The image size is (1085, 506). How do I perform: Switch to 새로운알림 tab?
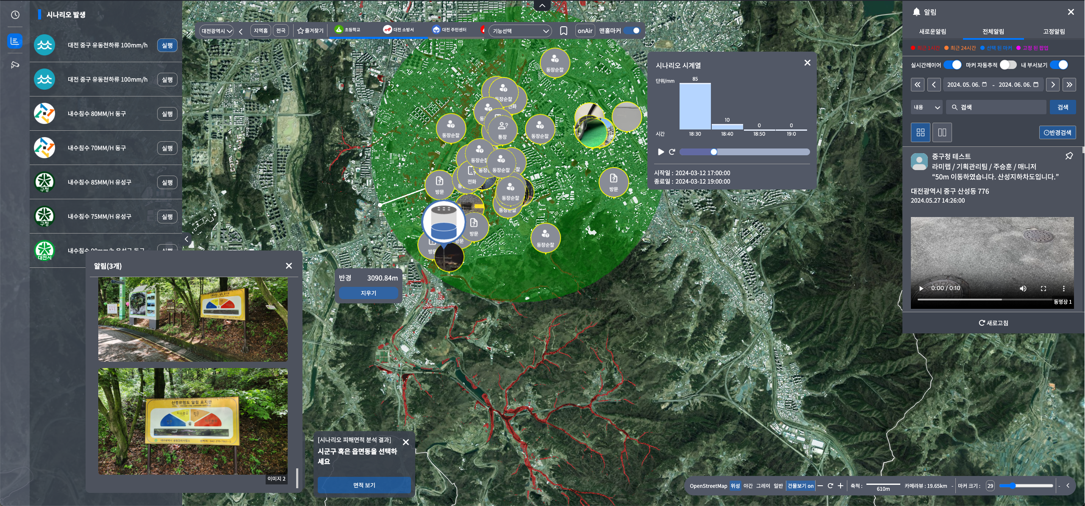[x=932, y=32]
